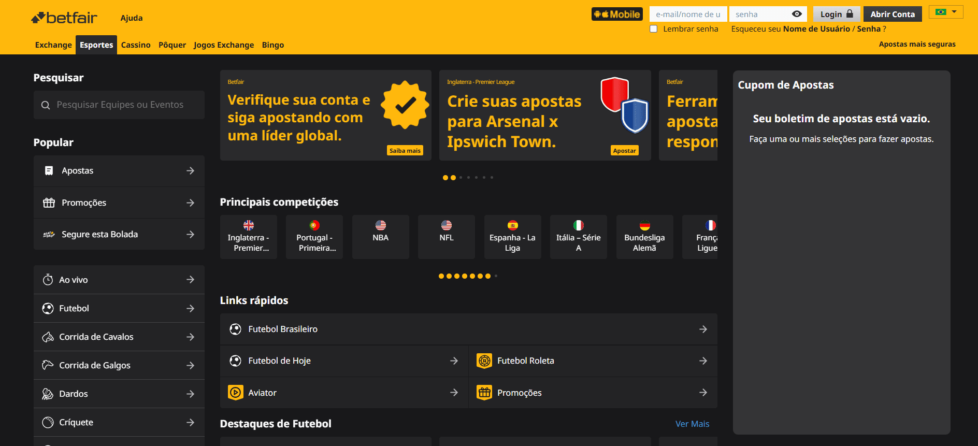
Task: Select the last banner carousel dot
Action: point(492,178)
